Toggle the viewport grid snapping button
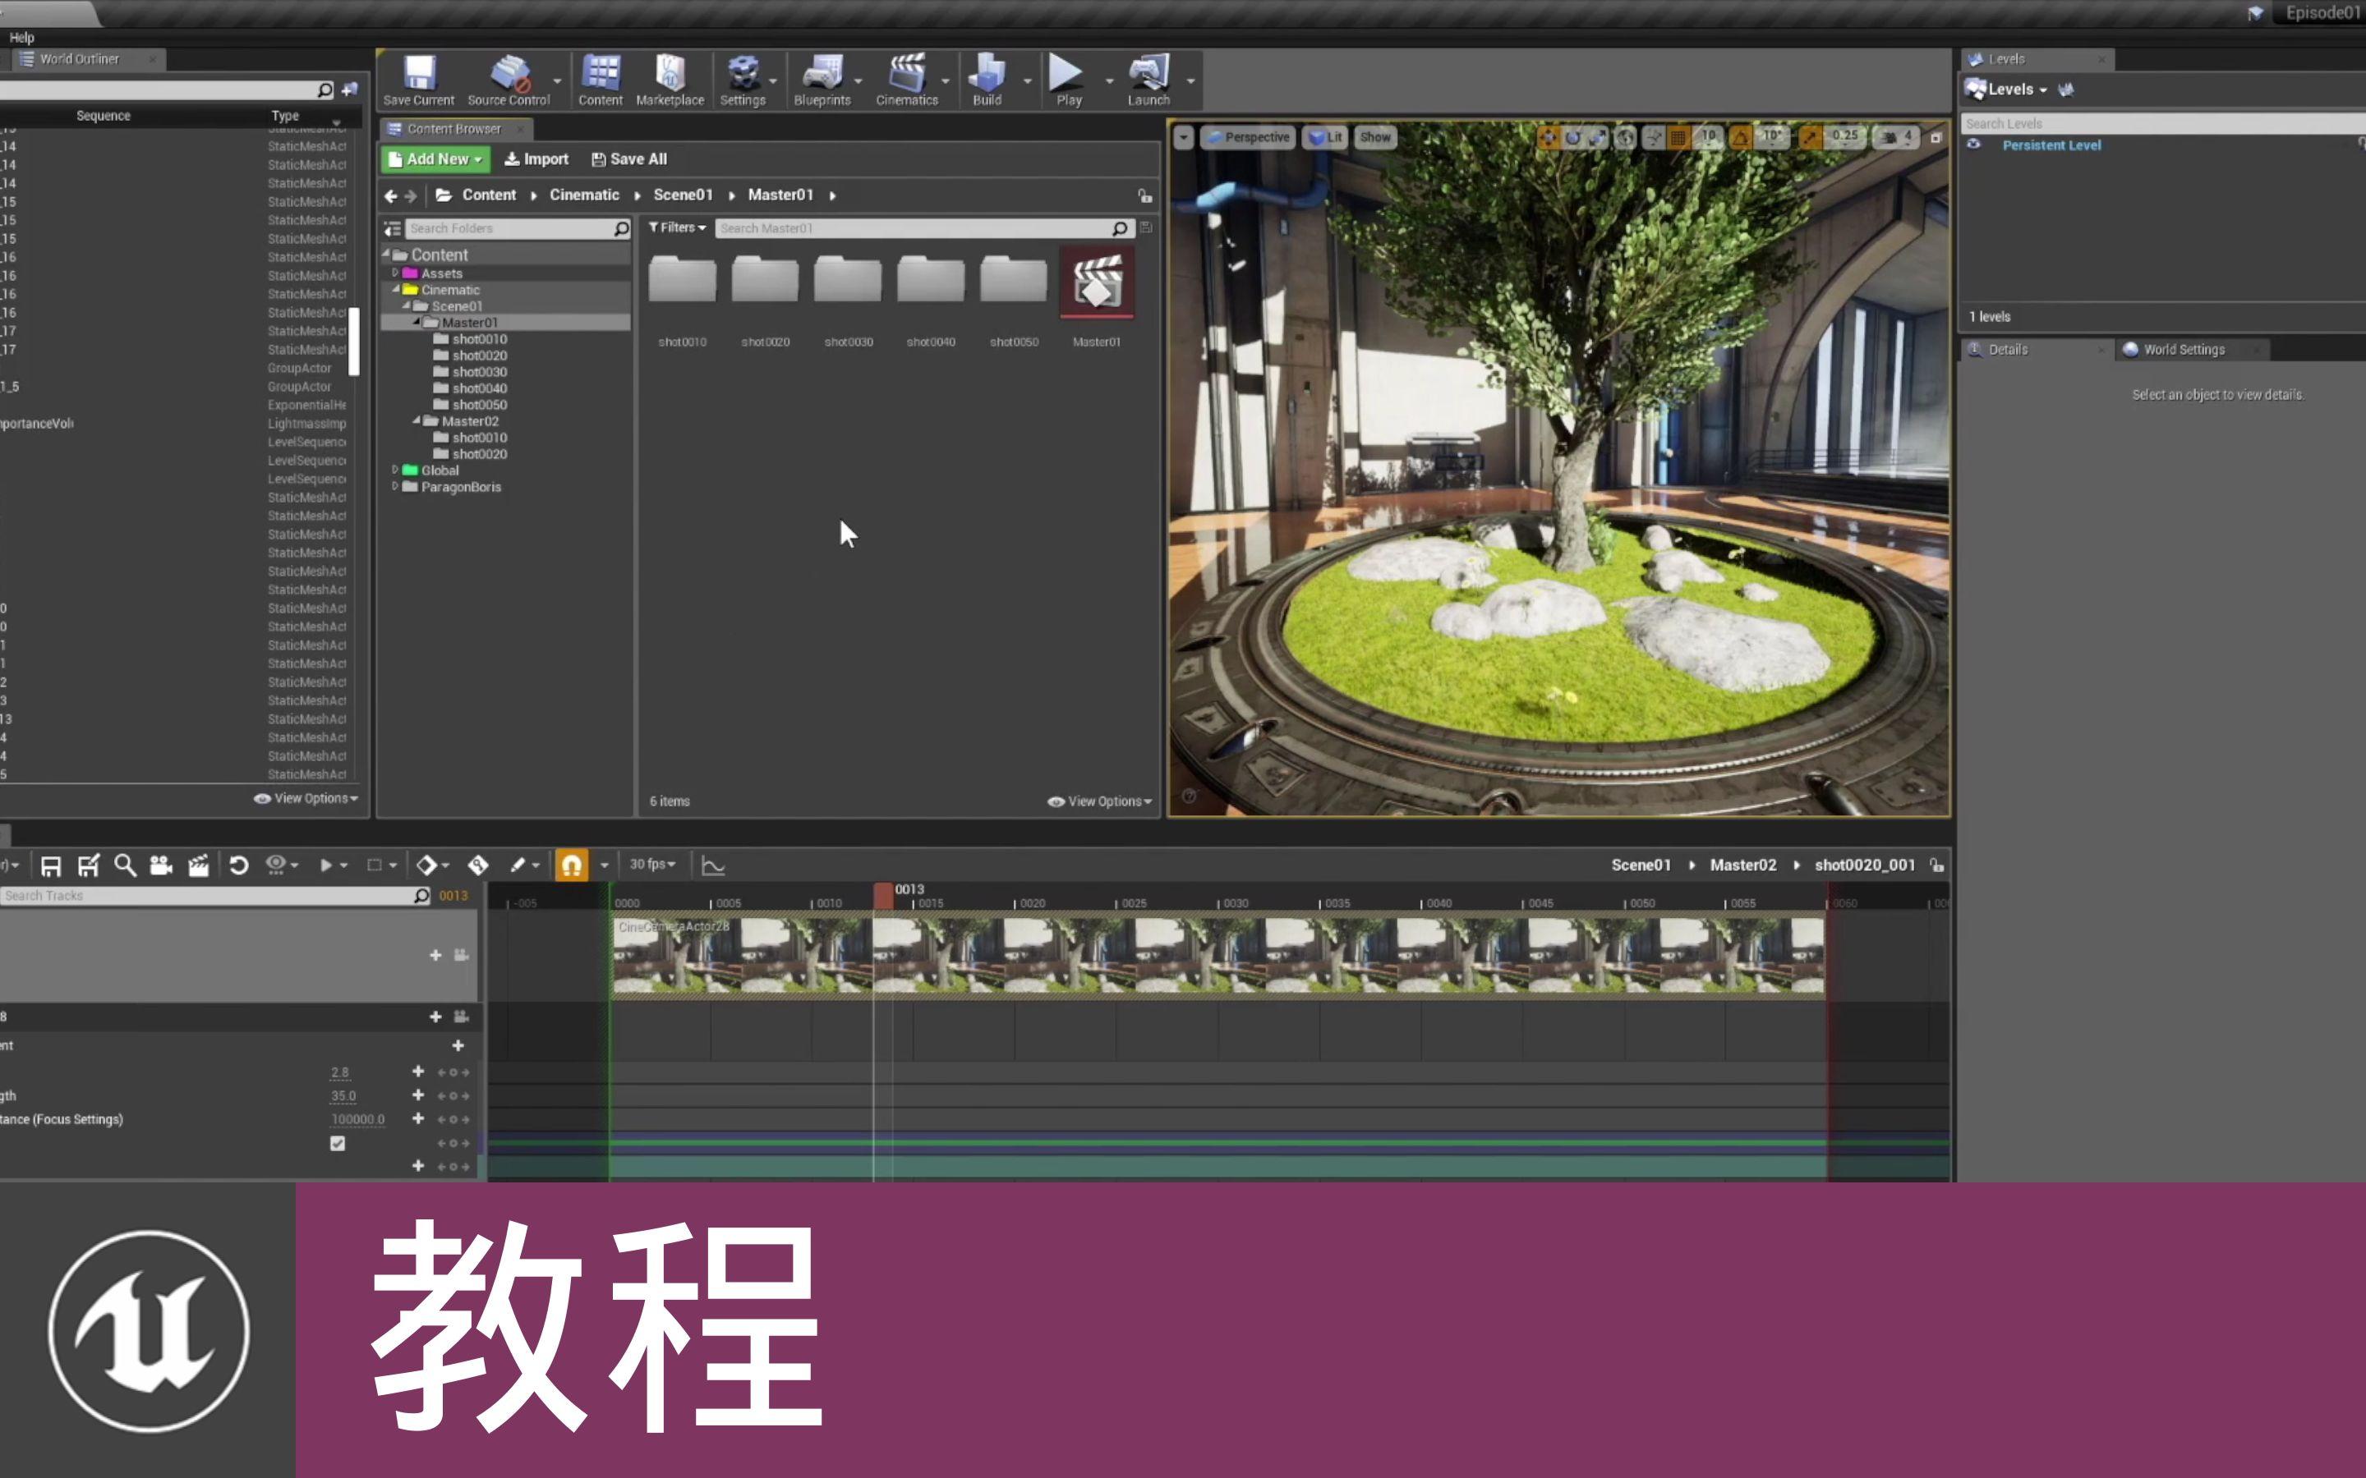Image resolution: width=2366 pixels, height=1478 pixels. click(1678, 138)
